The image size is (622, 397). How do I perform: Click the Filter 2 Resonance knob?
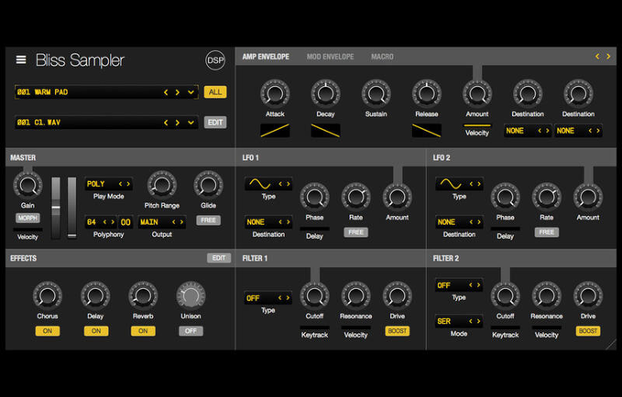pyautogui.click(x=546, y=296)
